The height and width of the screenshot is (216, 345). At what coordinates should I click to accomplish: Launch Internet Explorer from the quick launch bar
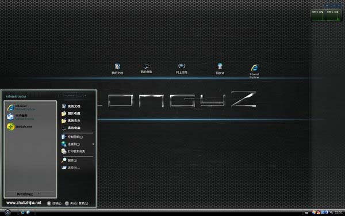pyautogui.click(x=22, y=212)
